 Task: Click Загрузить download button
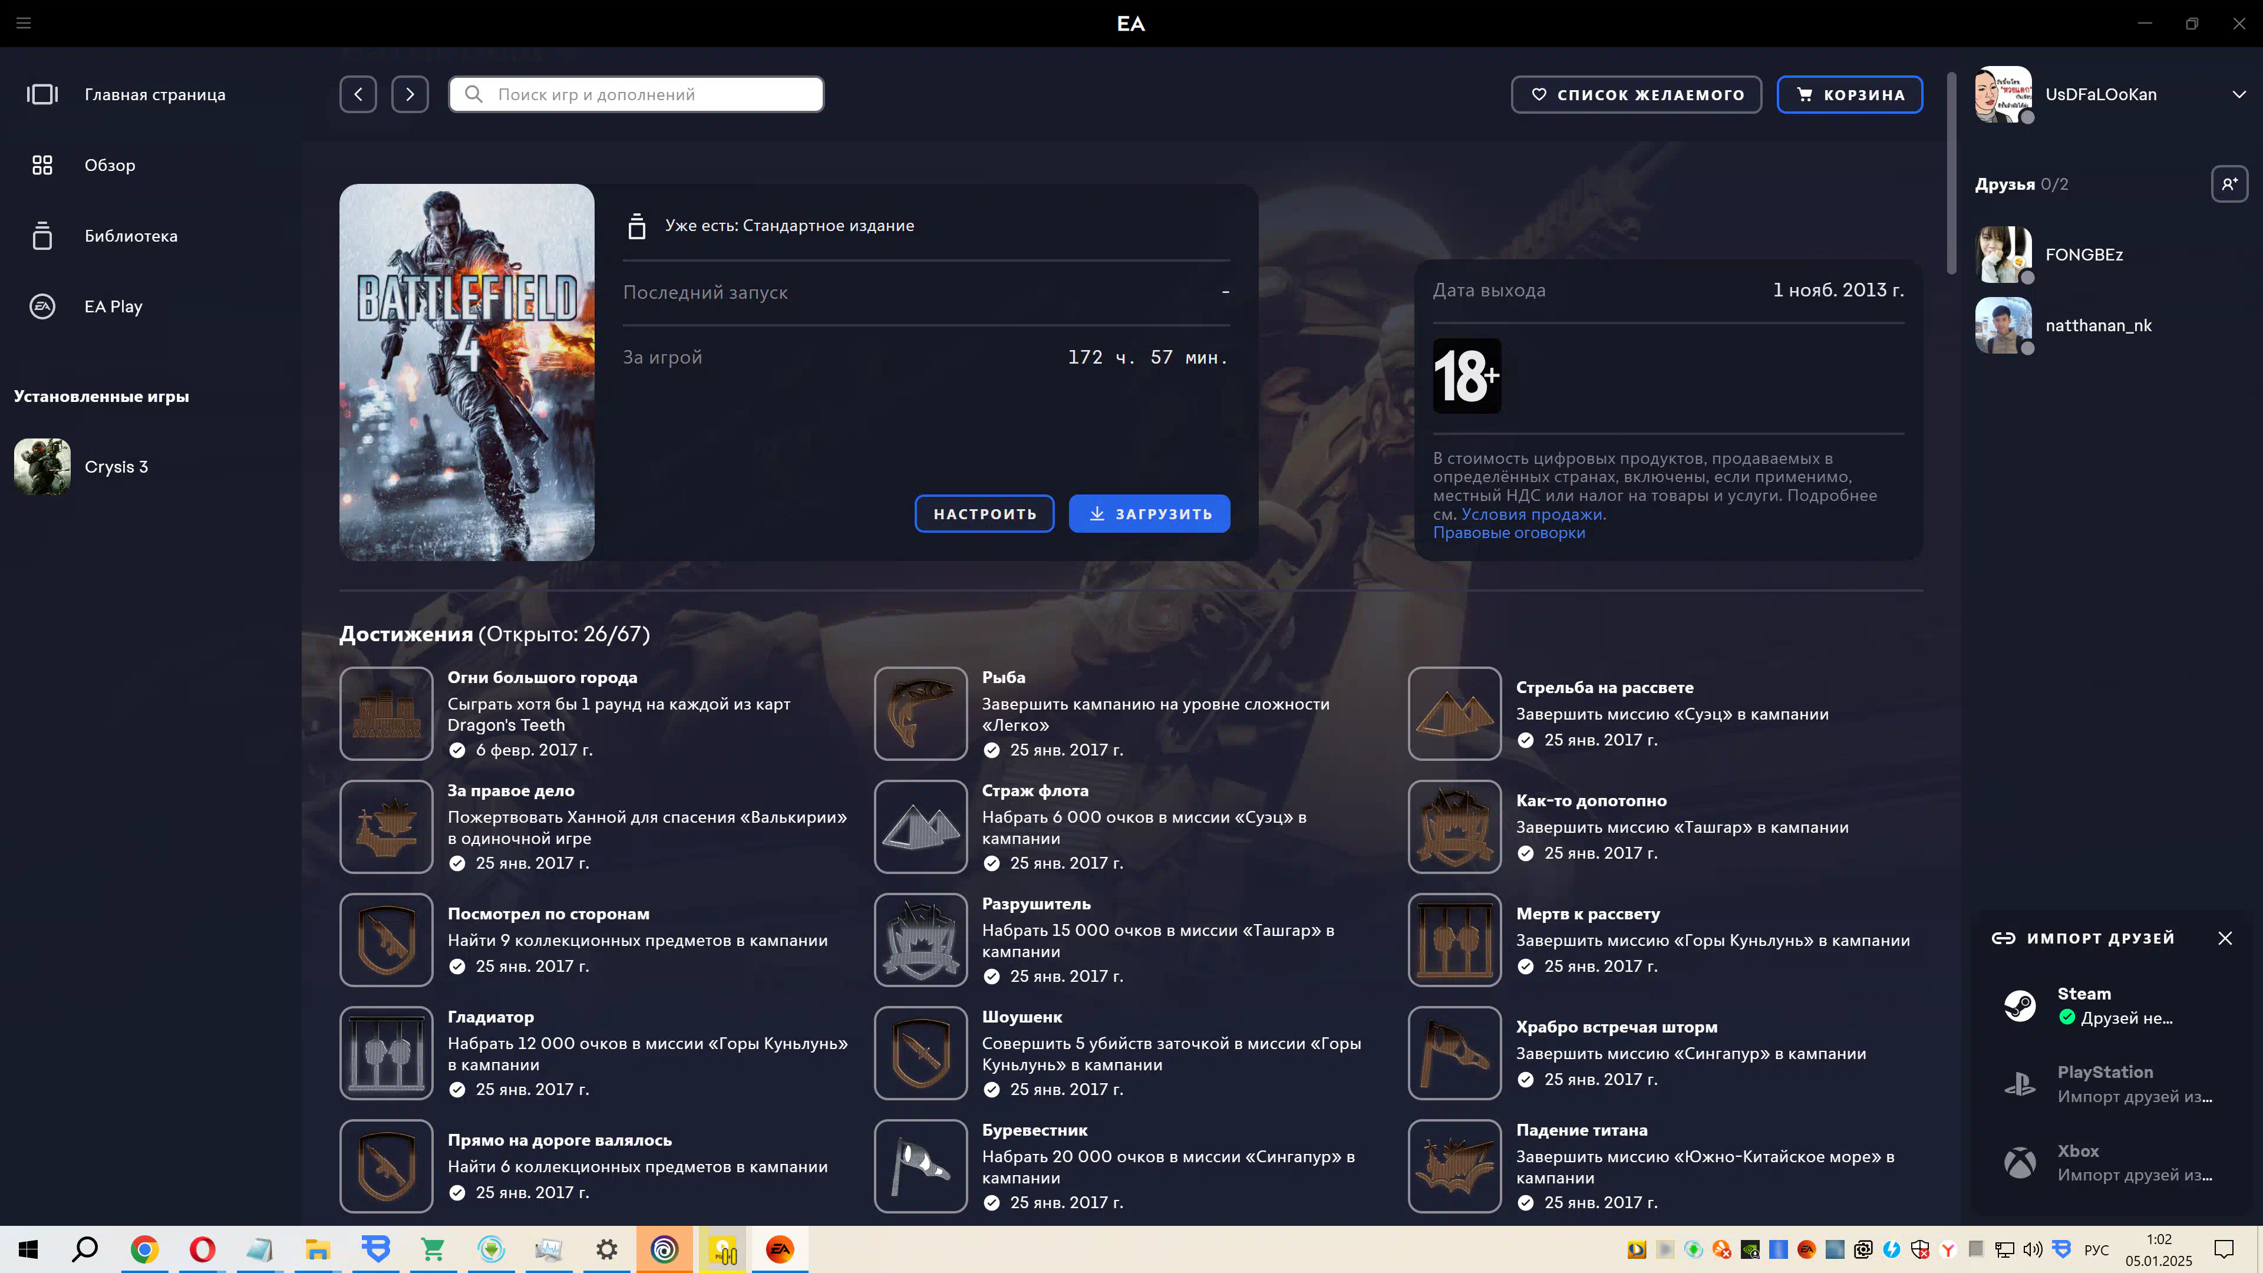(1149, 514)
